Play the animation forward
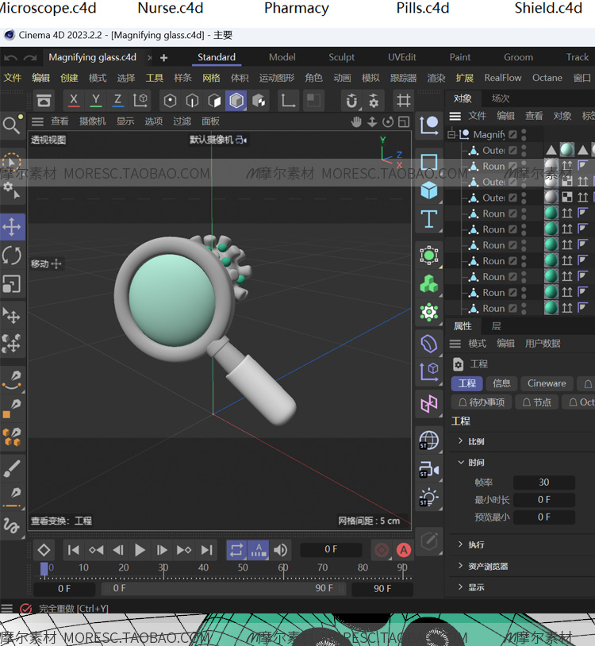The height and width of the screenshot is (646, 595). click(140, 550)
